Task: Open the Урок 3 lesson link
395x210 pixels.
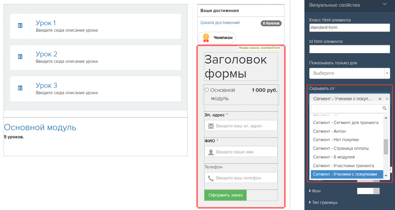Action: pos(46,85)
